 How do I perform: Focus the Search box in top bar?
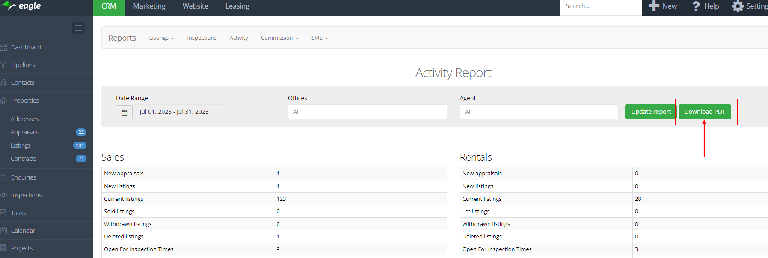(x=600, y=6)
